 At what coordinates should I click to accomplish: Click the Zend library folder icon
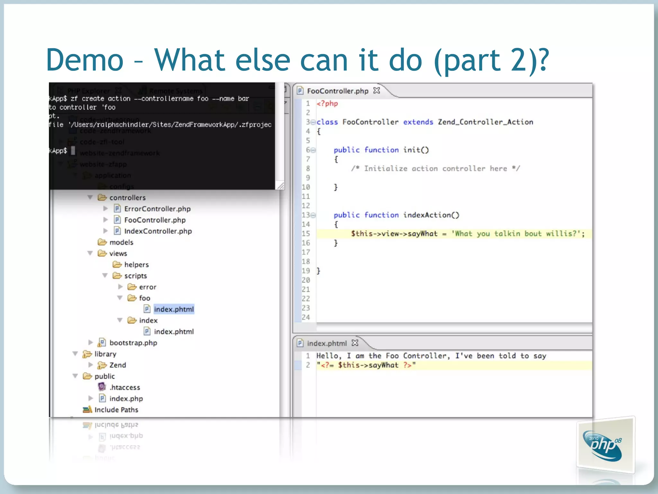(102, 365)
